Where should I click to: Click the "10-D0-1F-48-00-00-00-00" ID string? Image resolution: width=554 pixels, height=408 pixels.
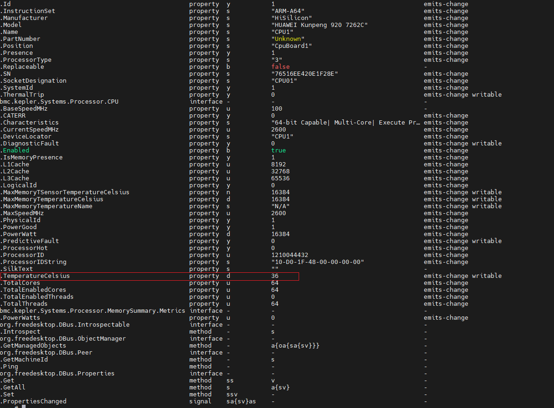click(318, 262)
